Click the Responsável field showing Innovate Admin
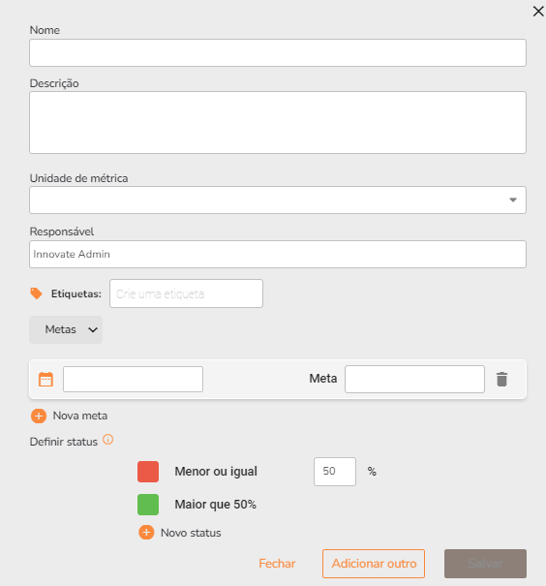The height and width of the screenshot is (586, 546). tap(278, 254)
